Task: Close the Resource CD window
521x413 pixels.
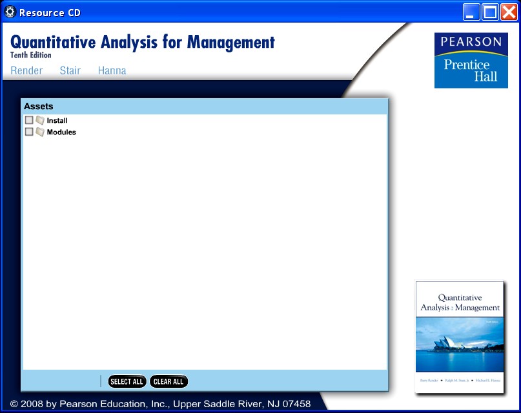Action: (509, 12)
